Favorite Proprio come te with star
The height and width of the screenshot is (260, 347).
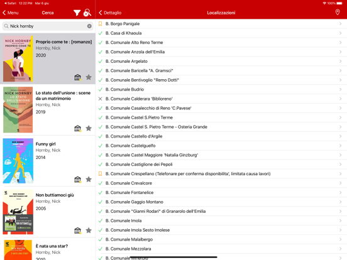(x=89, y=77)
